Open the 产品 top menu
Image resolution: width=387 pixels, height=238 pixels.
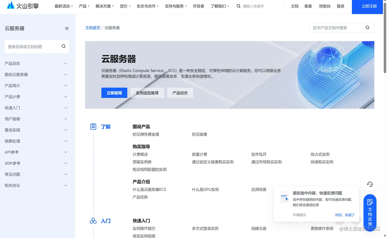point(84,6)
